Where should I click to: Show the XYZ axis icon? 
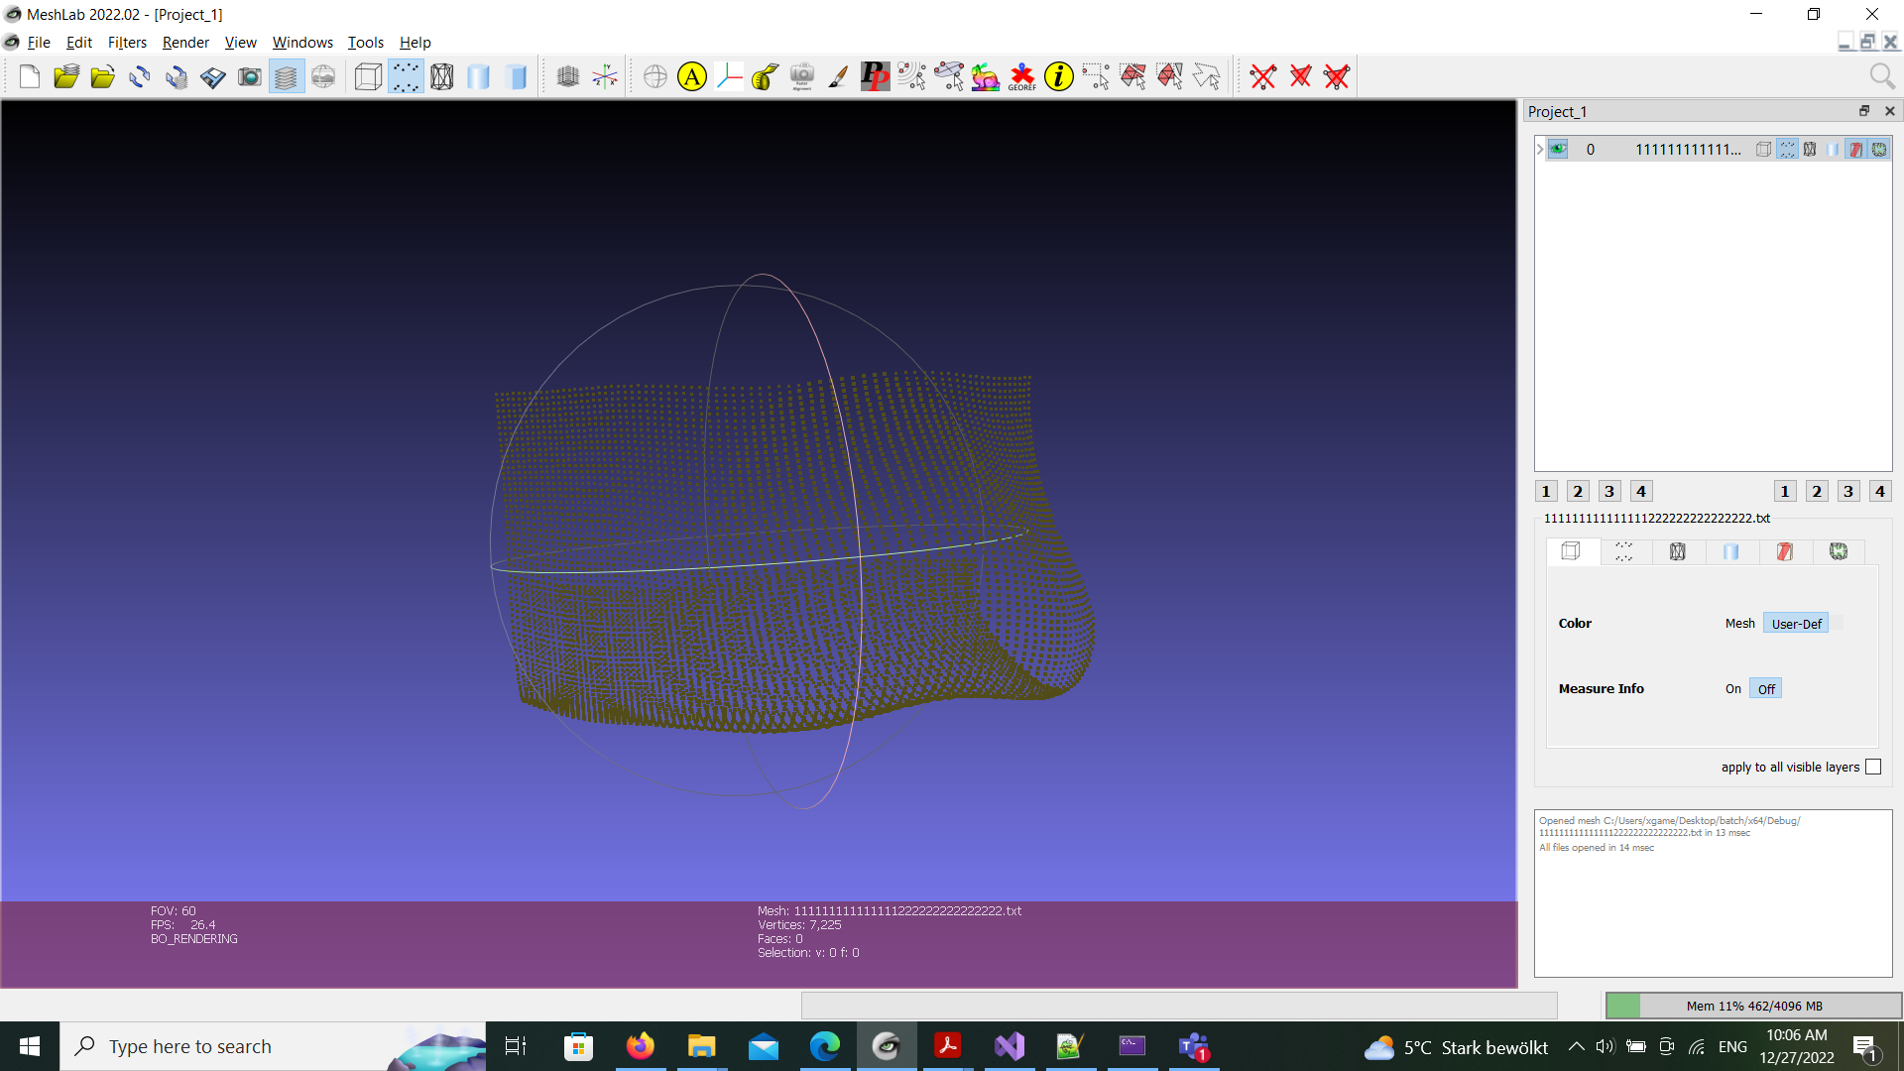605,76
